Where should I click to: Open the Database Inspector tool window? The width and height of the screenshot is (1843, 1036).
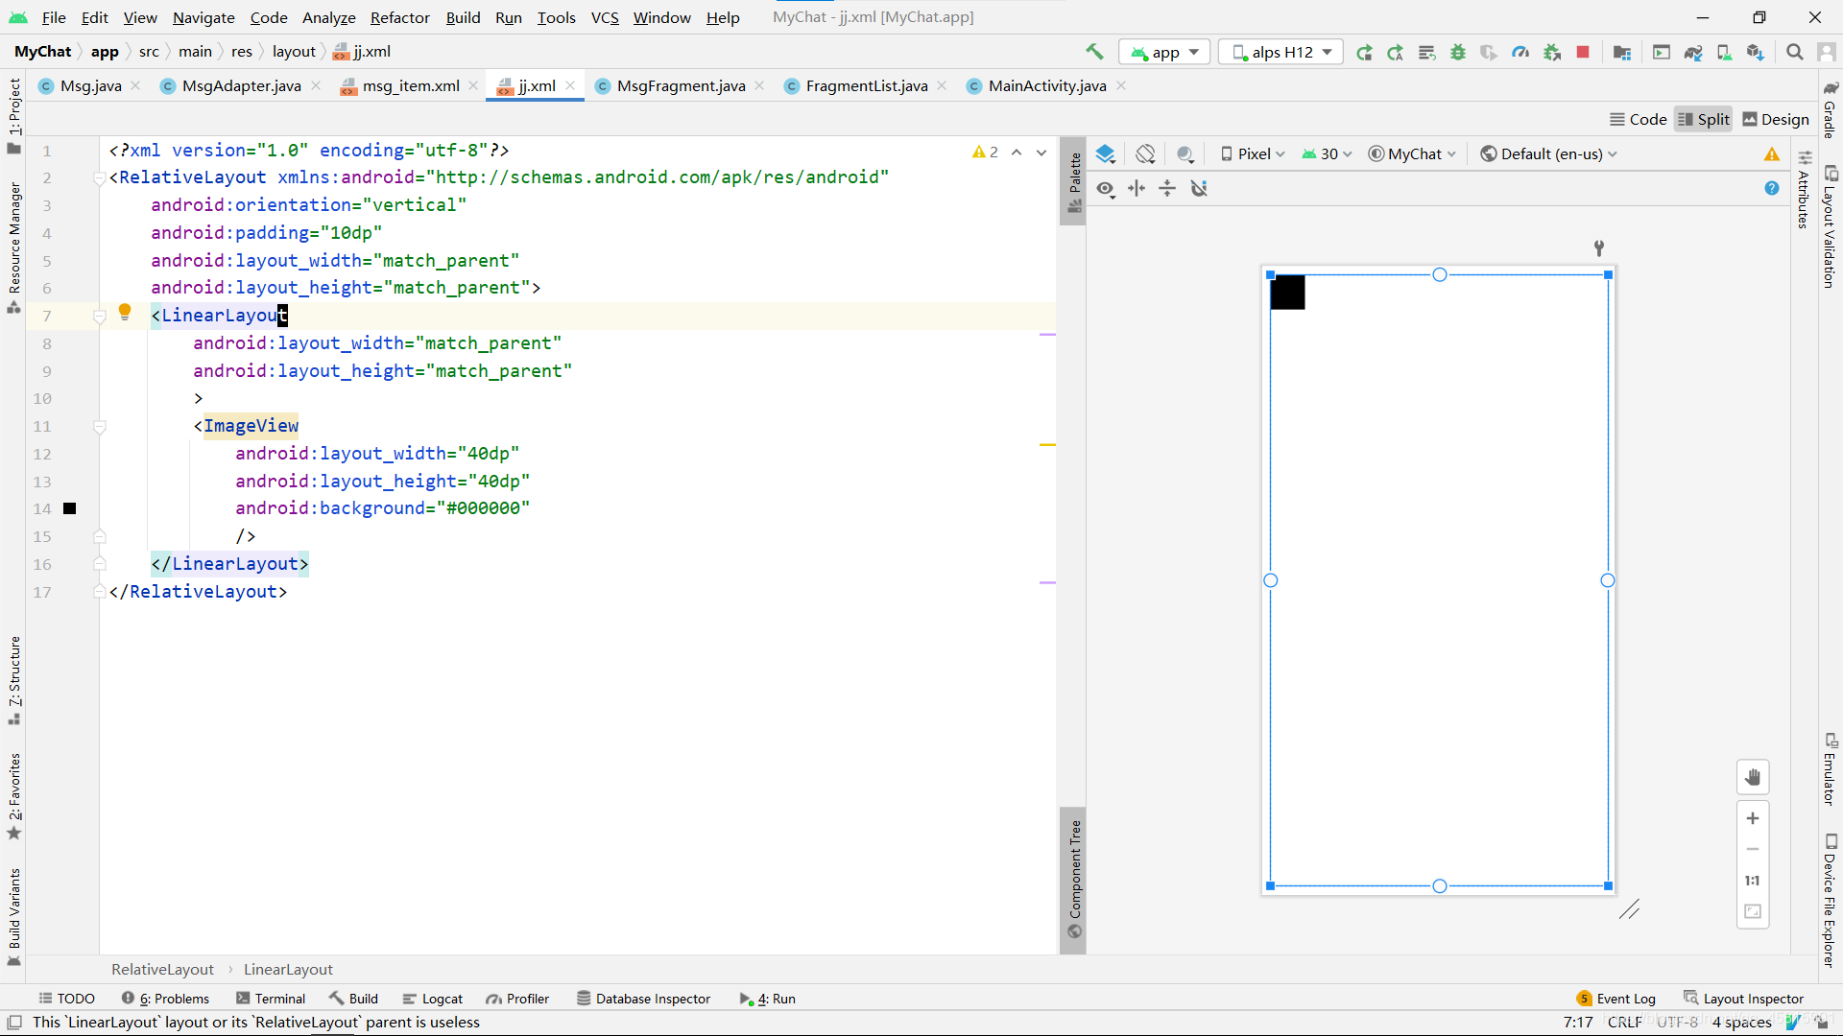[x=643, y=999]
